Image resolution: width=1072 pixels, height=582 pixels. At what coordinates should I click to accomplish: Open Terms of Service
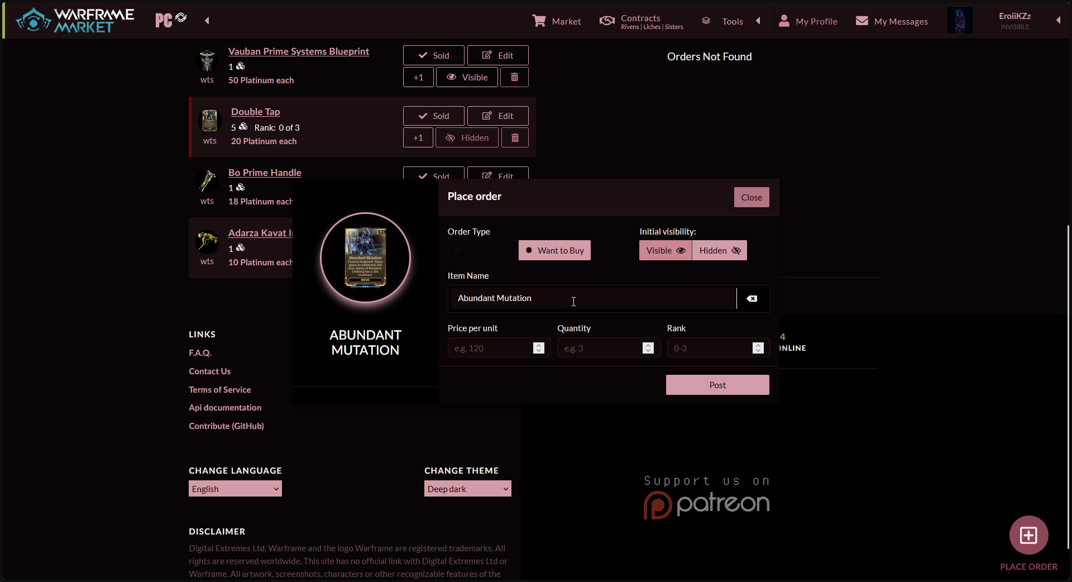[219, 390]
